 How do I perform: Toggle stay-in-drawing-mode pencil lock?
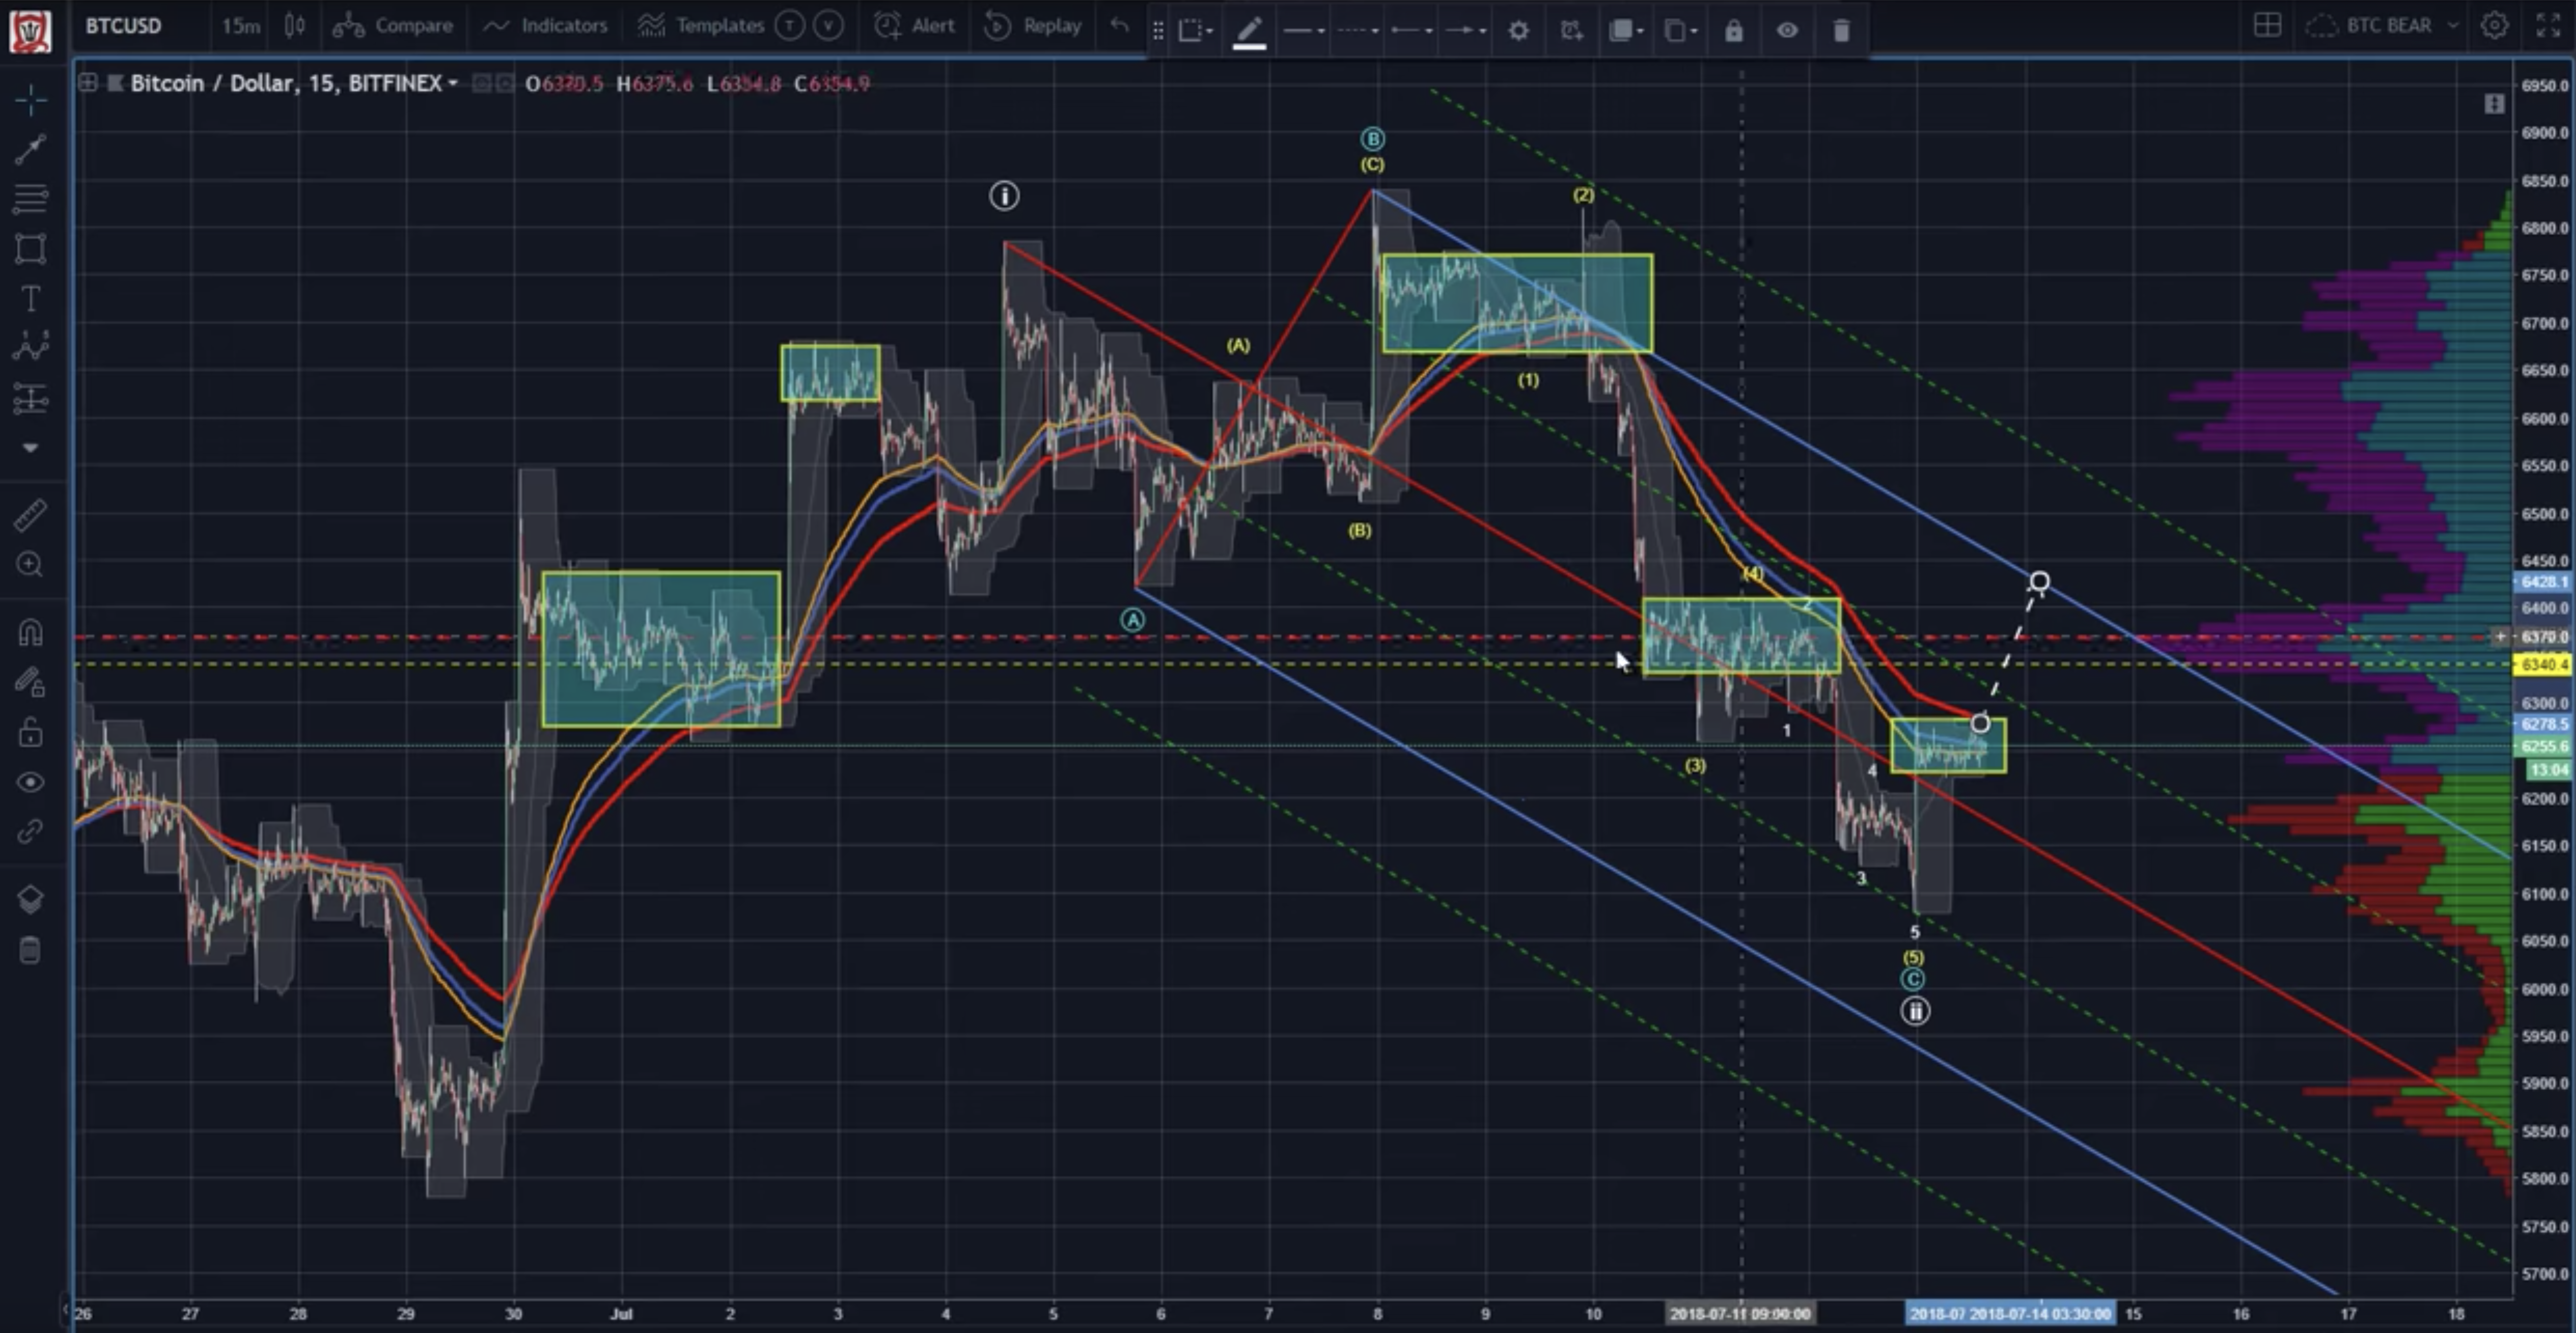[x=30, y=682]
